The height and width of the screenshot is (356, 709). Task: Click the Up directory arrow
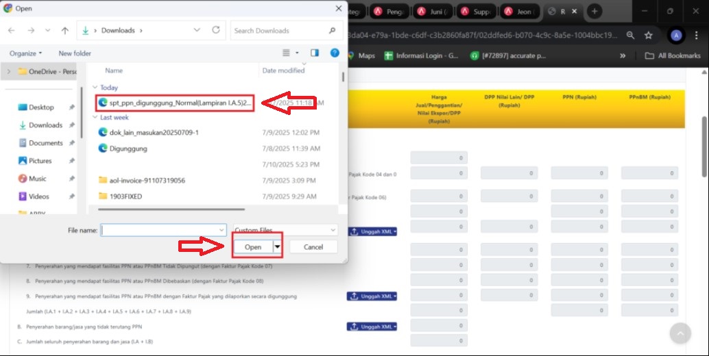click(65, 31)
